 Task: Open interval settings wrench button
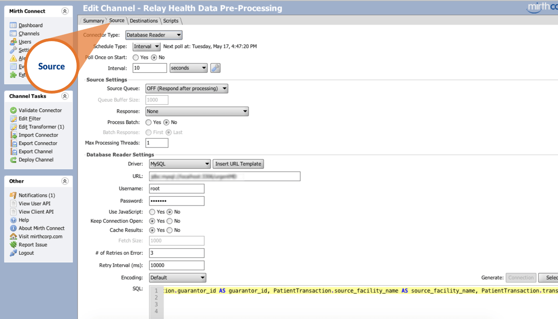point(215,68)
